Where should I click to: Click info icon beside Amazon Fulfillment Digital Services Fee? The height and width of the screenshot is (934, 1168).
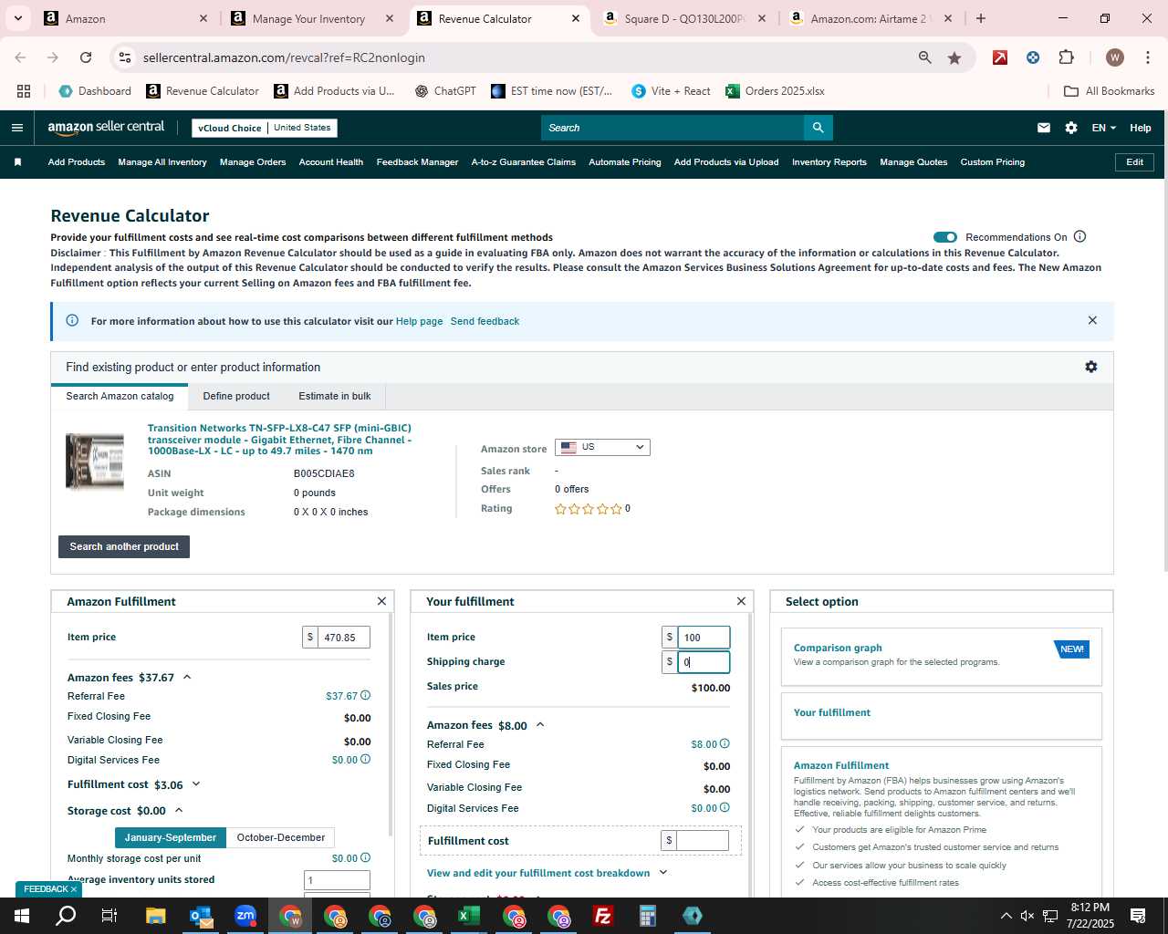point(365,759)
